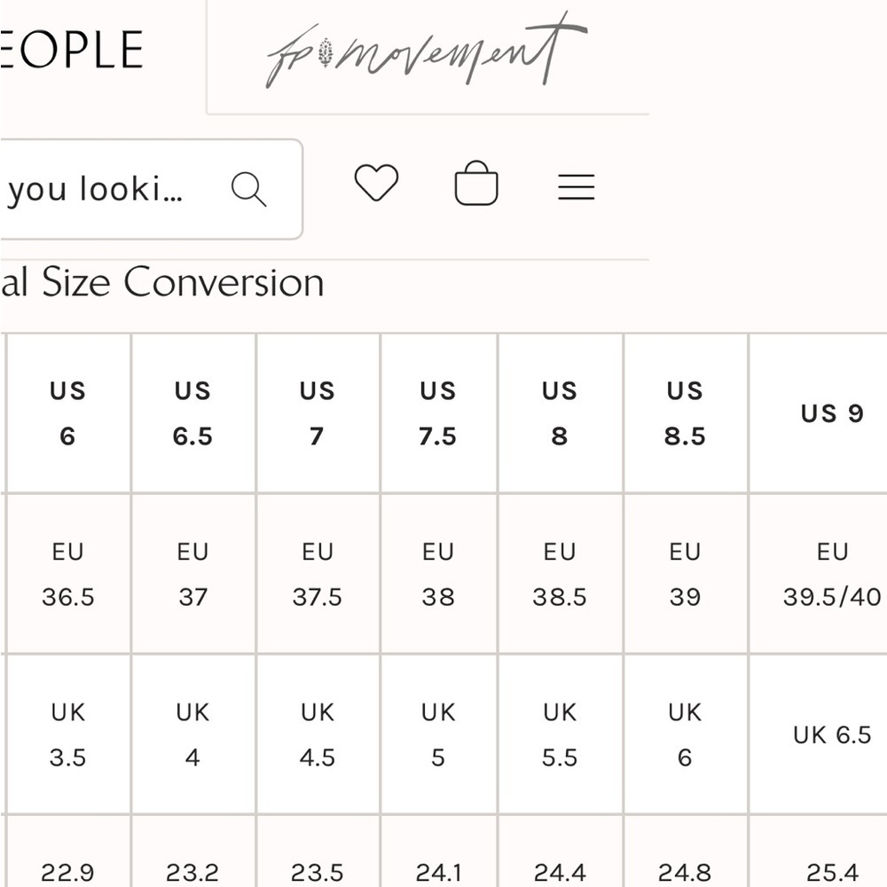Open the shopping bag icon
The image size is (887, 887).
pyautogui.click(x=476, y=183)
